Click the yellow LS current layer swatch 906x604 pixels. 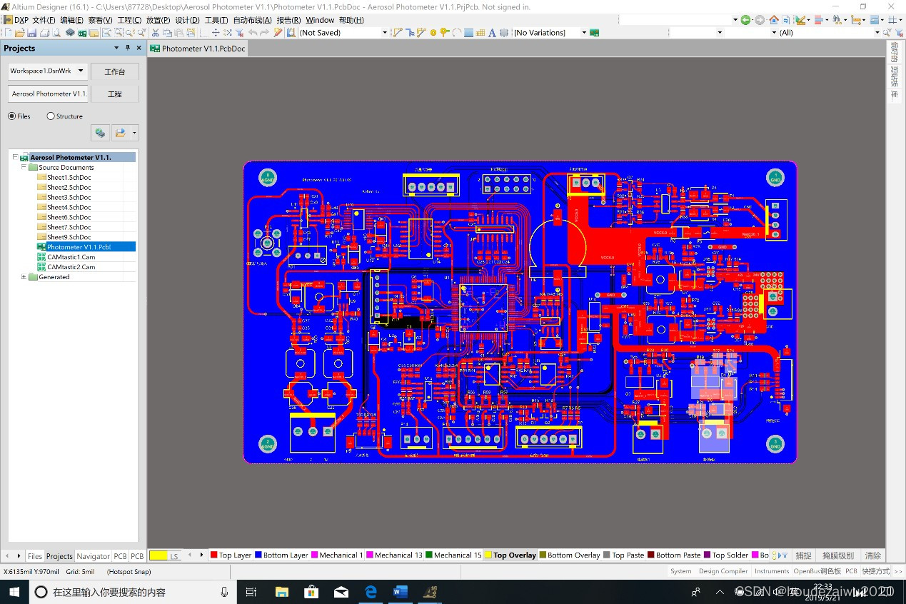[164, 555]
